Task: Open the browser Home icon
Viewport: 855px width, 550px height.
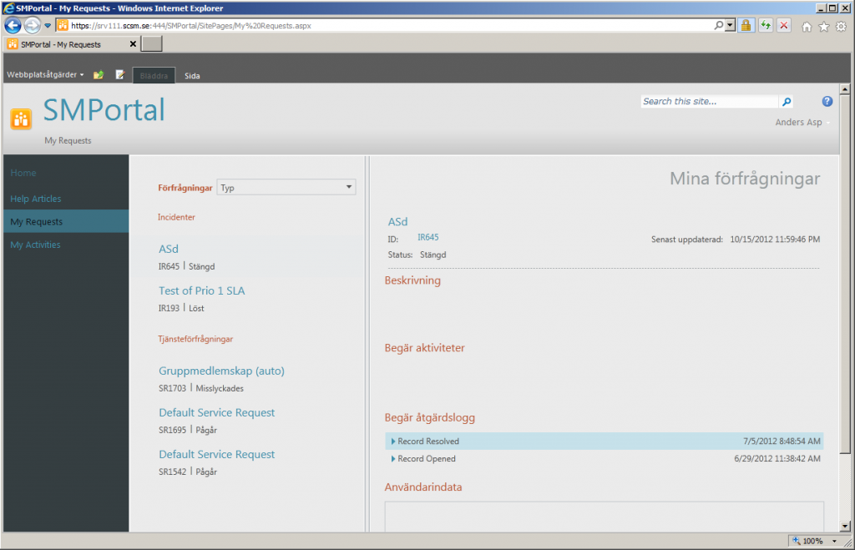Action: [807, 26]
